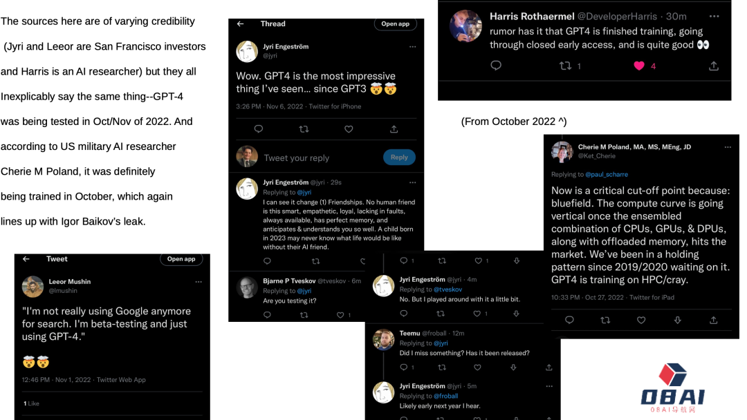Share Harris Rothaermel's tweet

point(714,66)
